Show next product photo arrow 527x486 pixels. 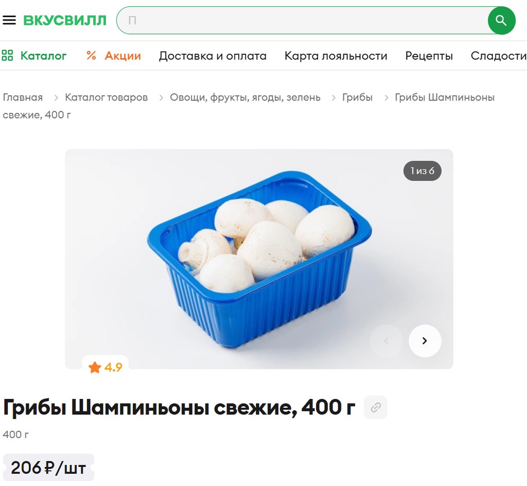(x=425, y=341)
